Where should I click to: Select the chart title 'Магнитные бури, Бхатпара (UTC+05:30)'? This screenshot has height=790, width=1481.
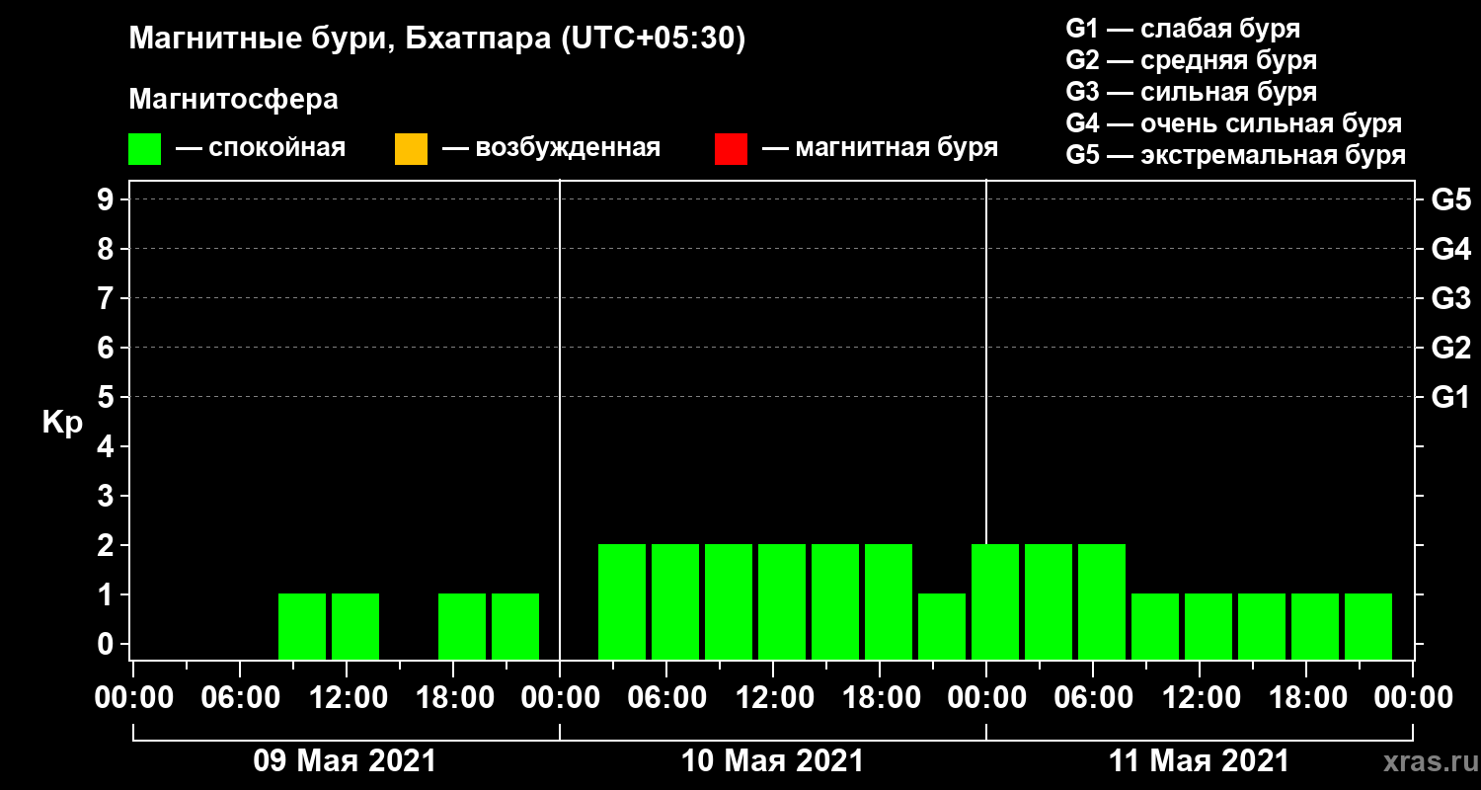437,39
